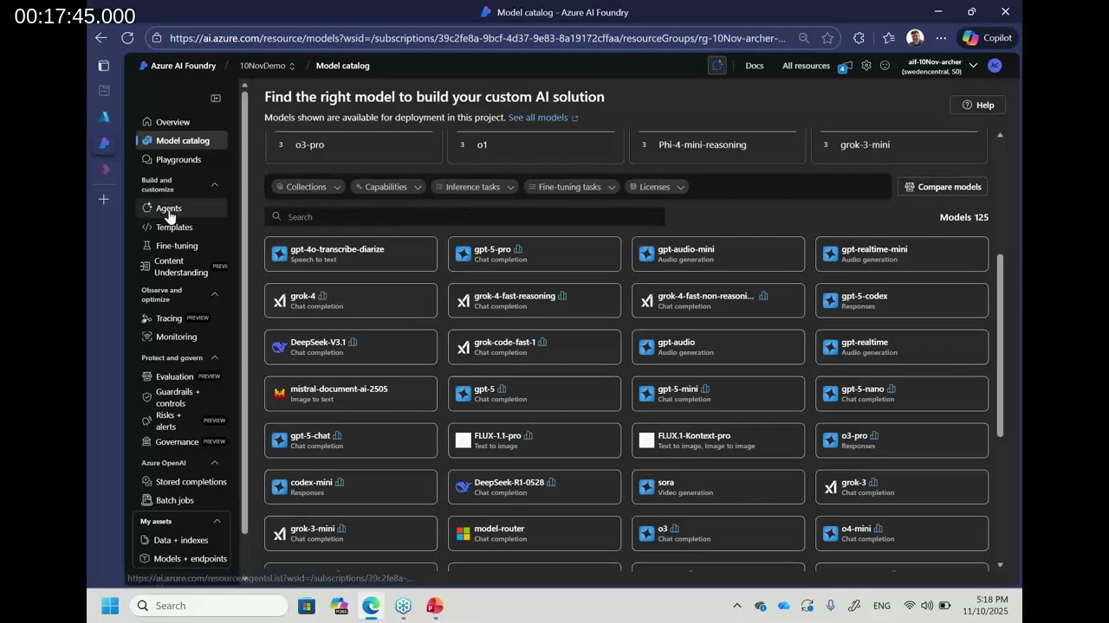Go to Fine-tuning in the sidebar

tap(177, 246)
